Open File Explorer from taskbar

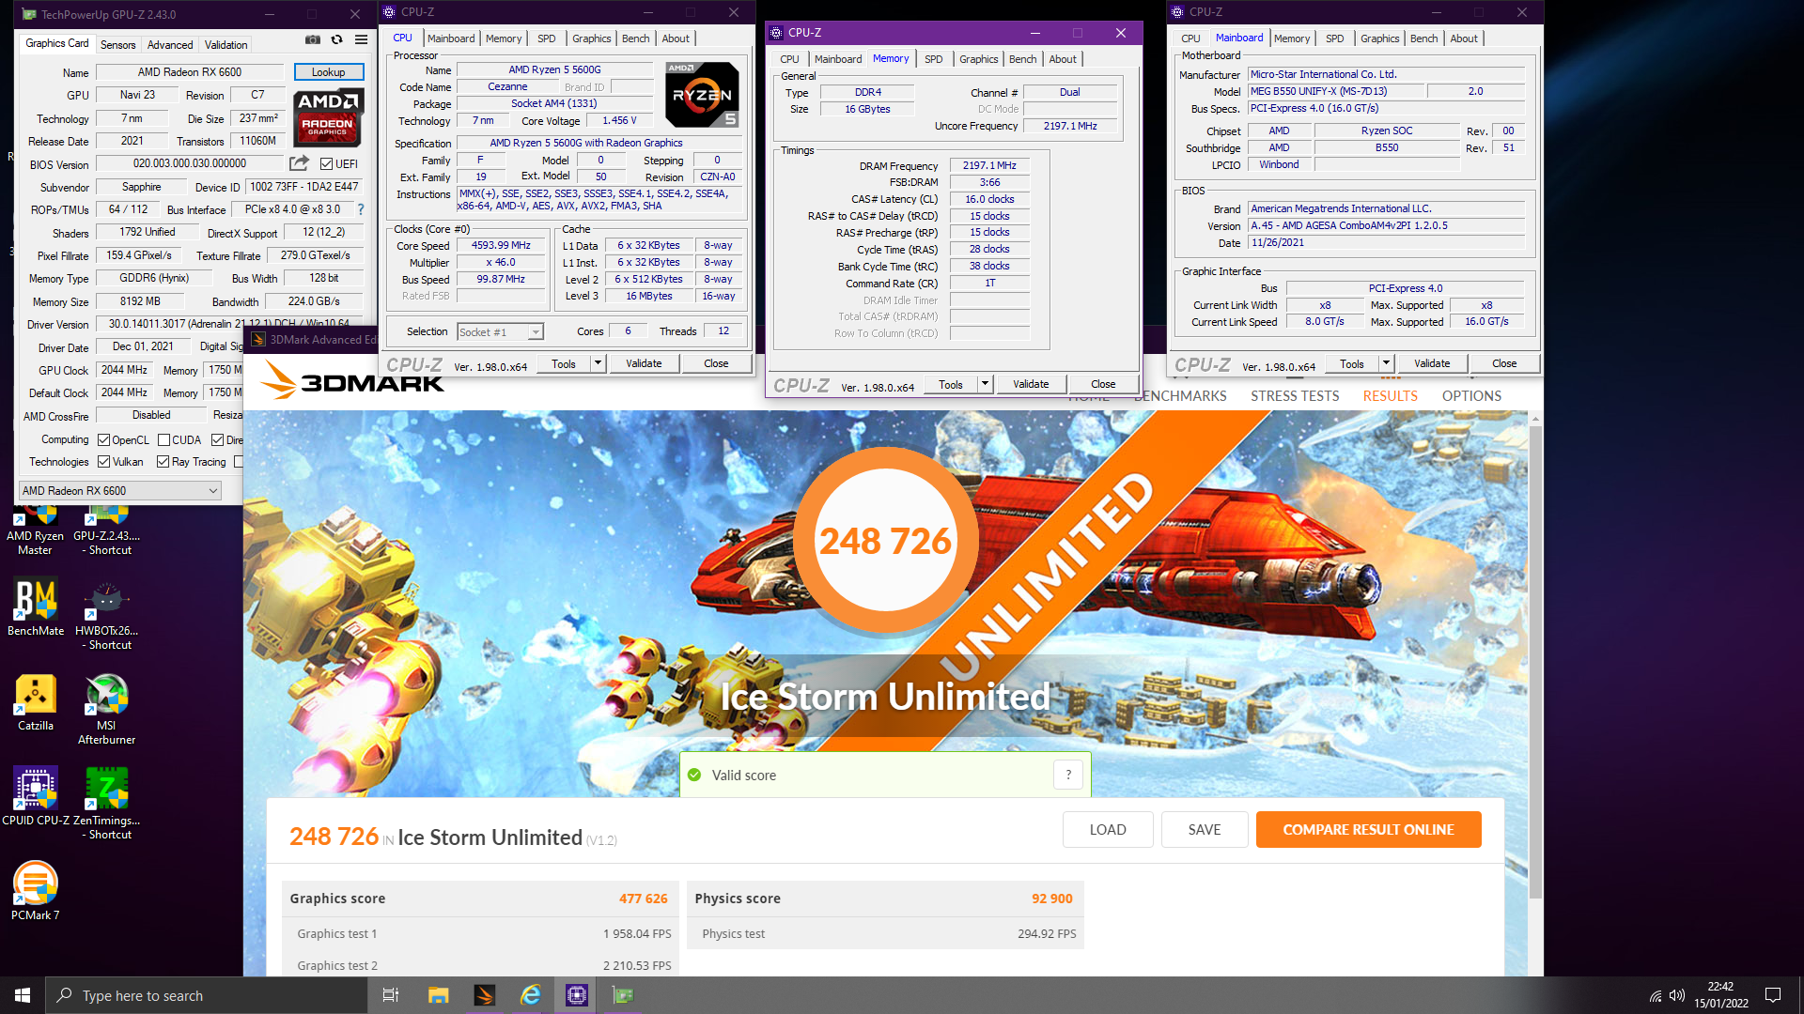pos(438,995)
